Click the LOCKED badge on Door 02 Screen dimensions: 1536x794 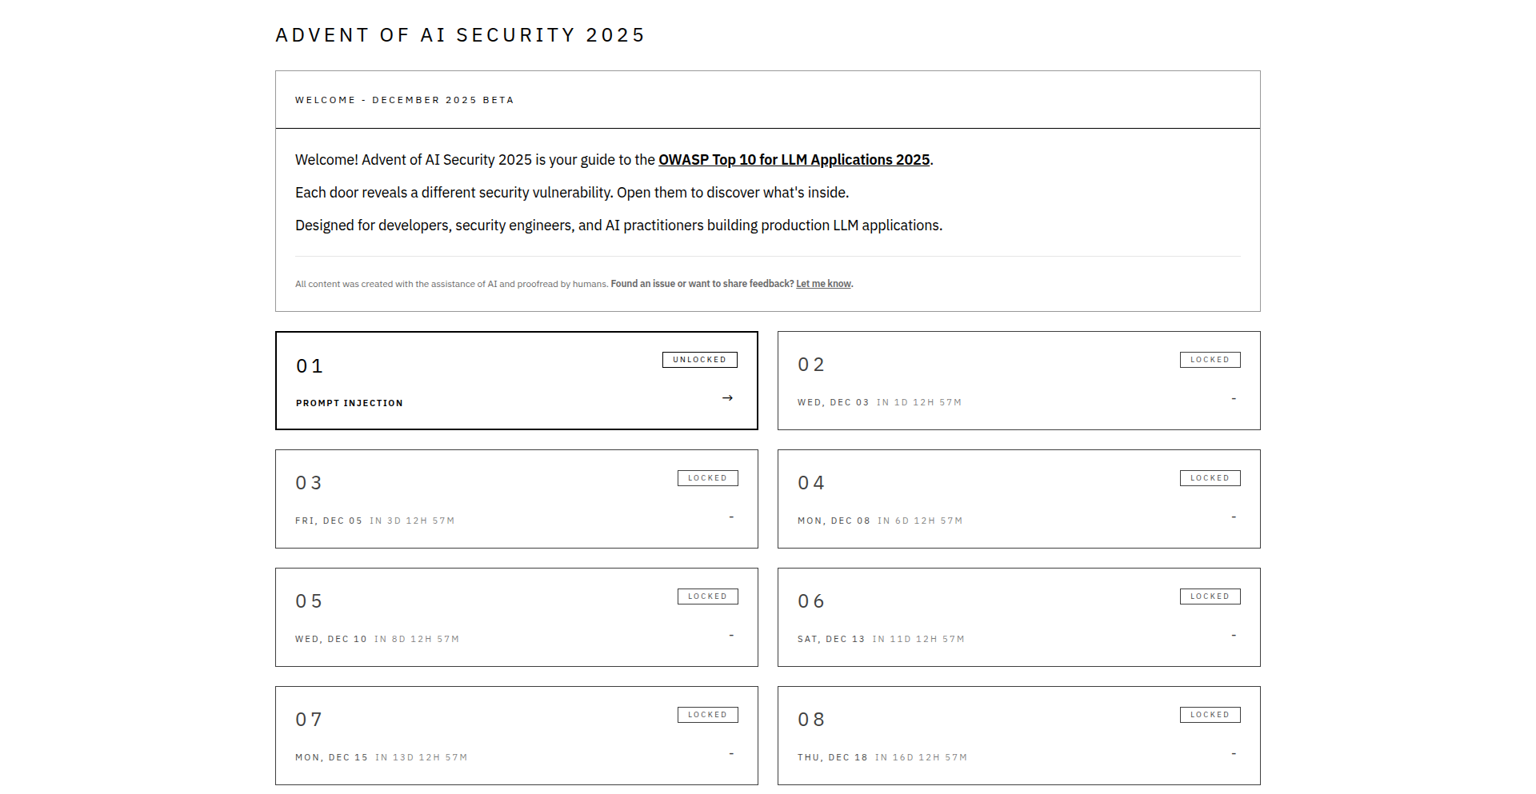click(1210, 359)
